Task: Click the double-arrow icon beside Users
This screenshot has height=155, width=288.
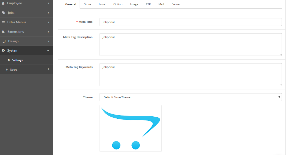Action: [6, 70]
